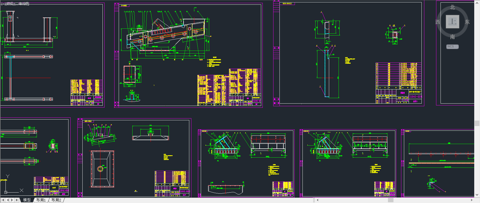This screenshot has width=480, height=203.
Task: Click the vertical scrollbar thumb
Action: click(x=477, y=123)
